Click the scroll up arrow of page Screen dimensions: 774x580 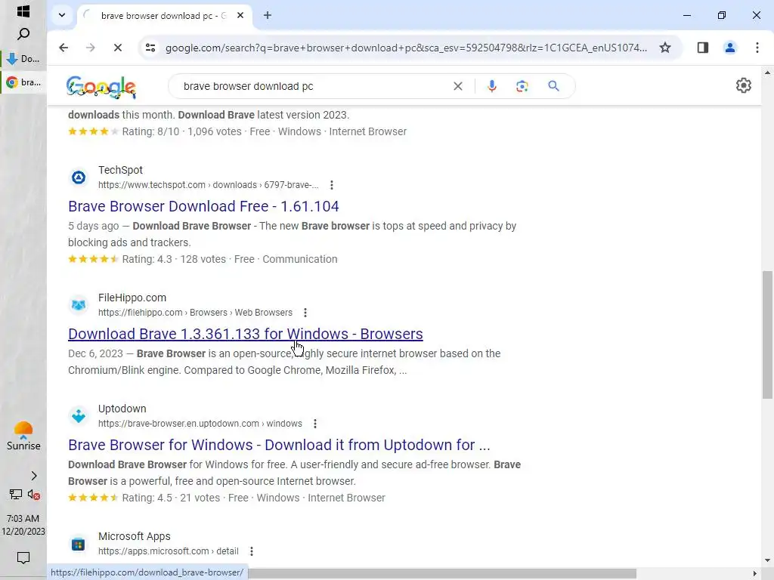[x=767, y=72]
